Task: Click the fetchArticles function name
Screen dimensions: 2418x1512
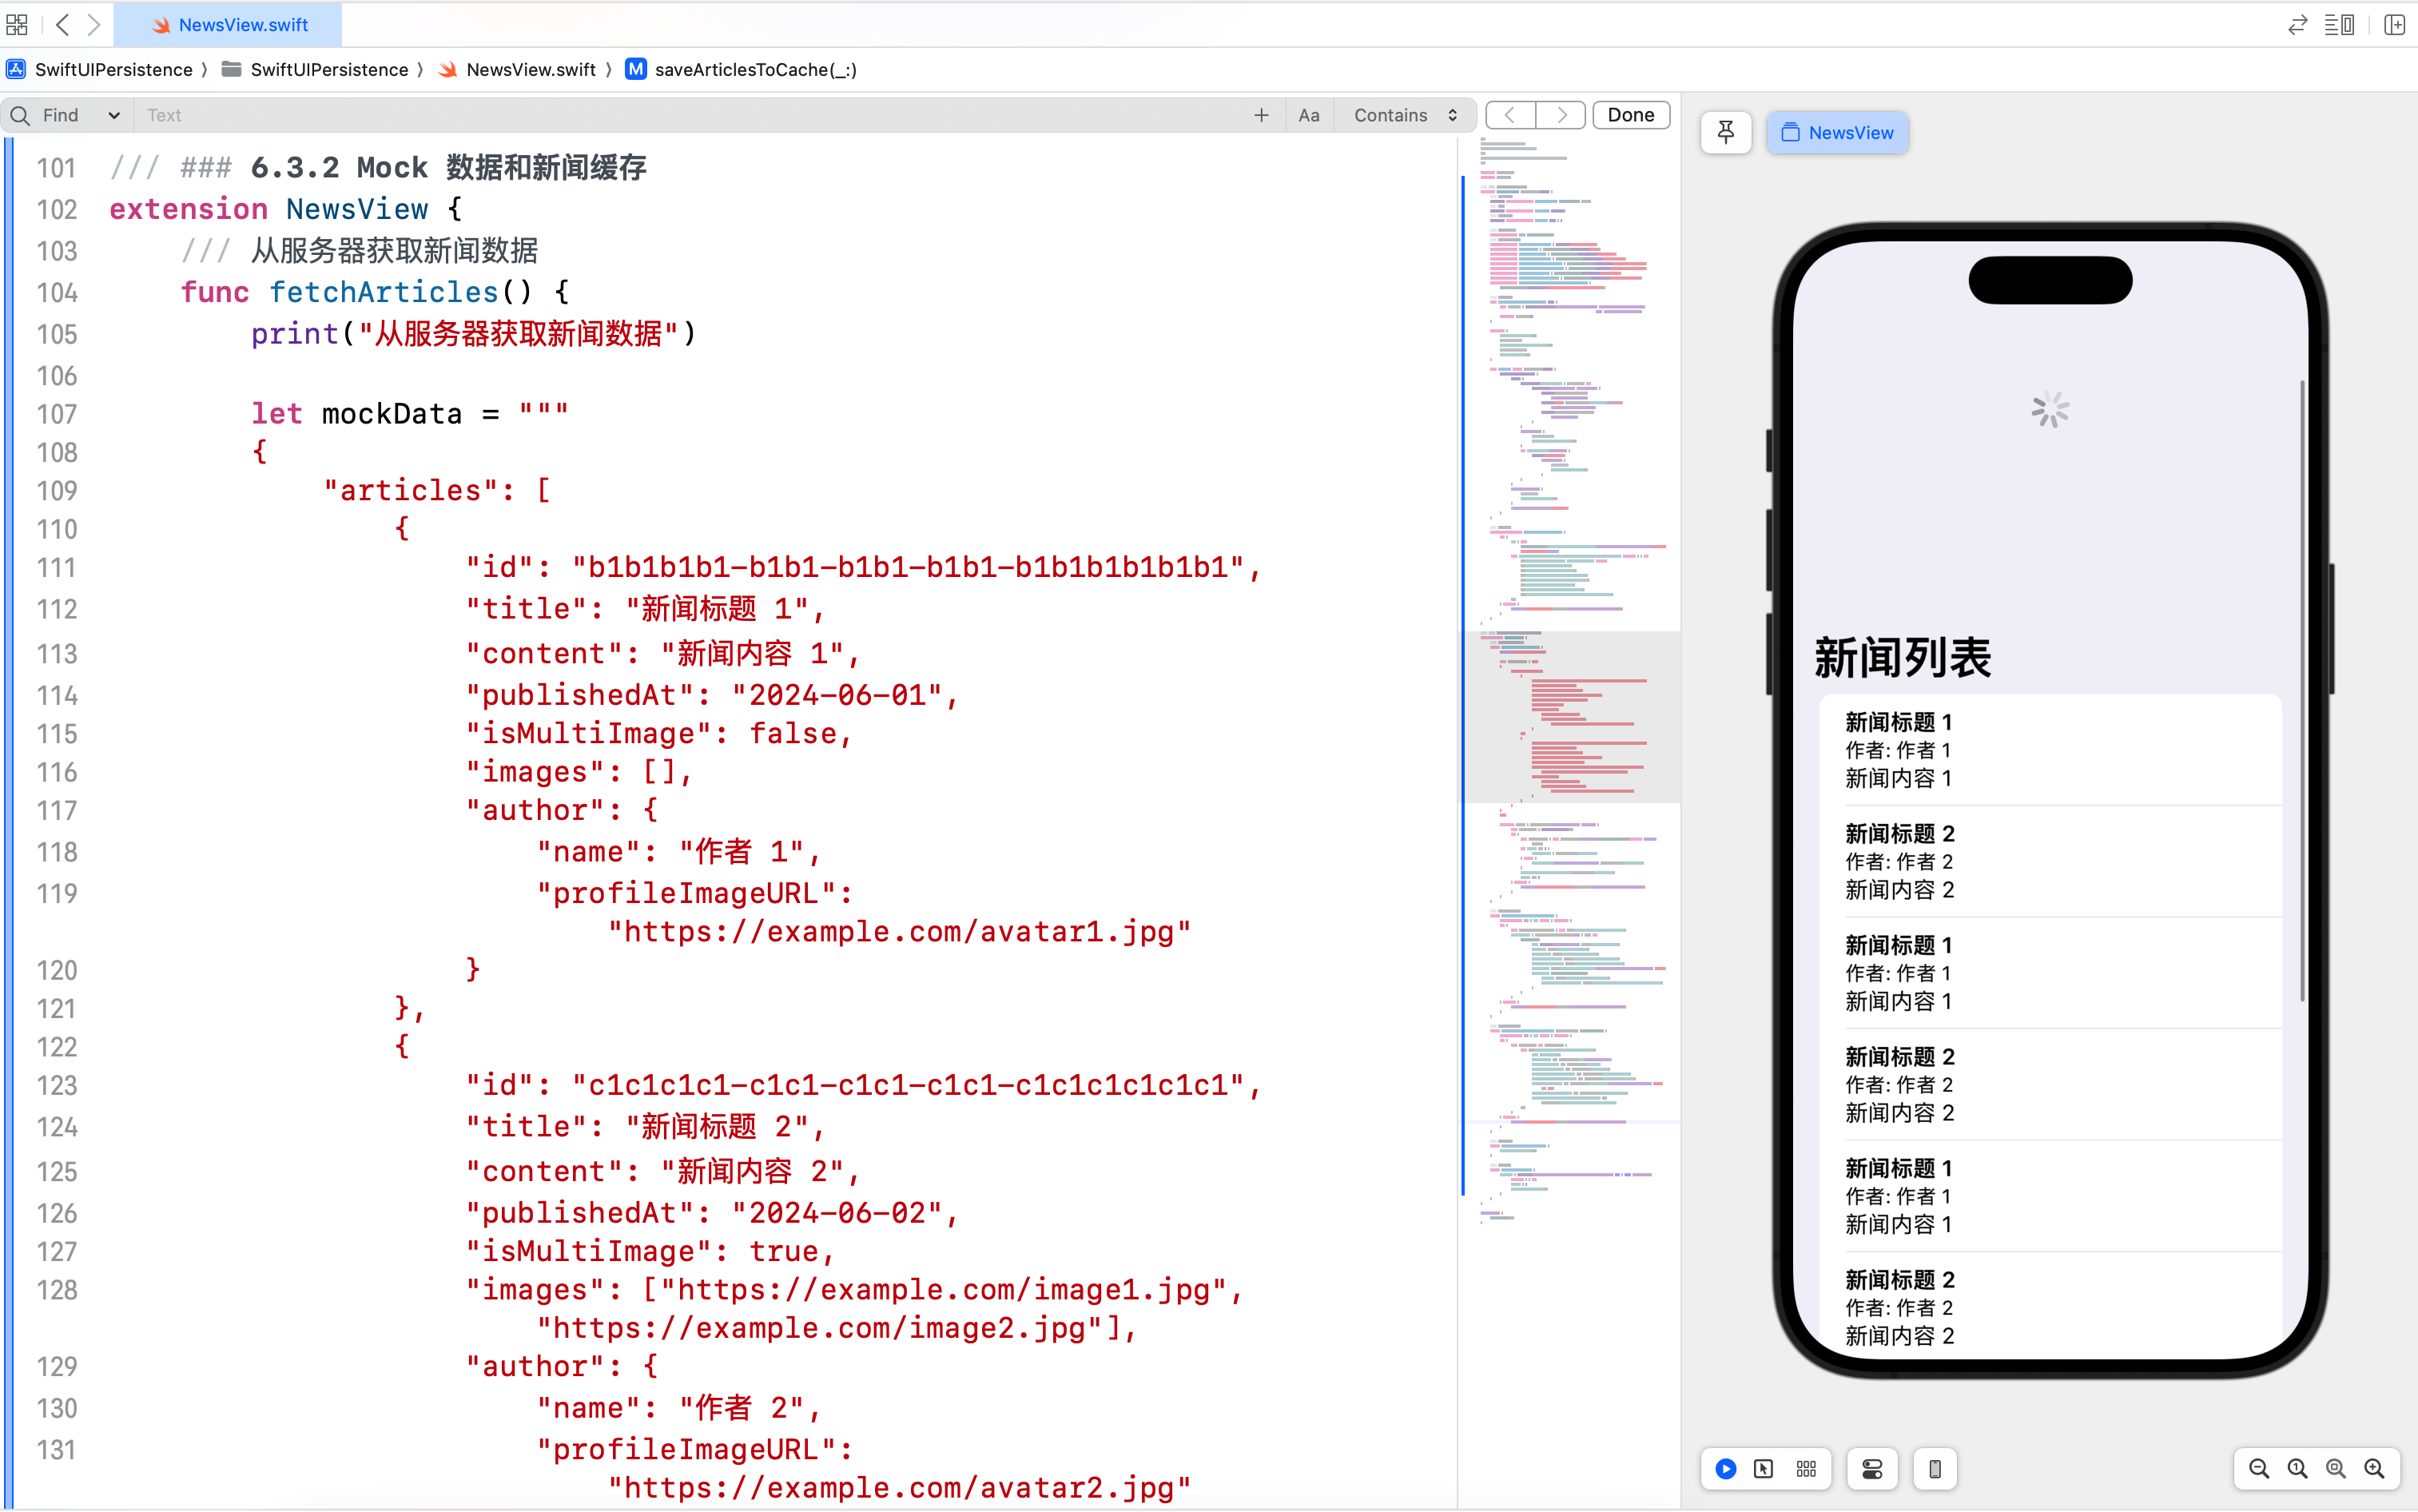Action: (384, 292)
